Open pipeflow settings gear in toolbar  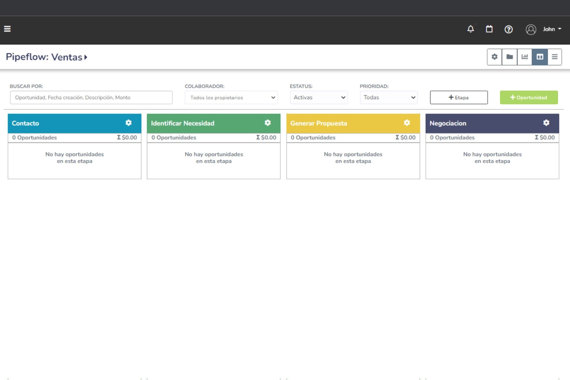point(495,57)
